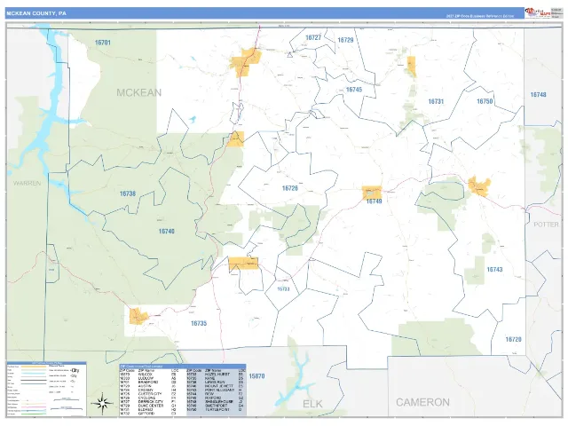Click BRADFORD in the ZIP index table
The height and width of the screenshot is (426, 568).
click(148, 383)
